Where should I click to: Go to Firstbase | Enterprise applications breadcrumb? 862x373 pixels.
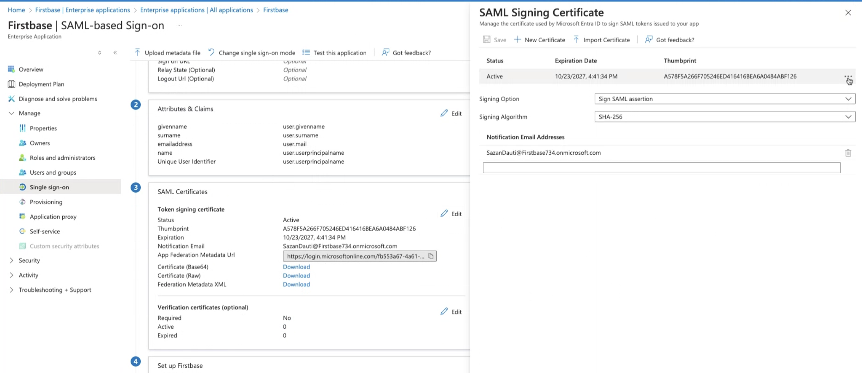(x=82, y=10)
